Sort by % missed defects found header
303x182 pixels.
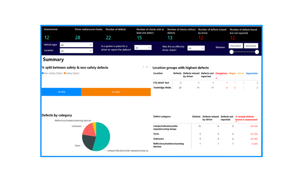(x=247, y=118)
